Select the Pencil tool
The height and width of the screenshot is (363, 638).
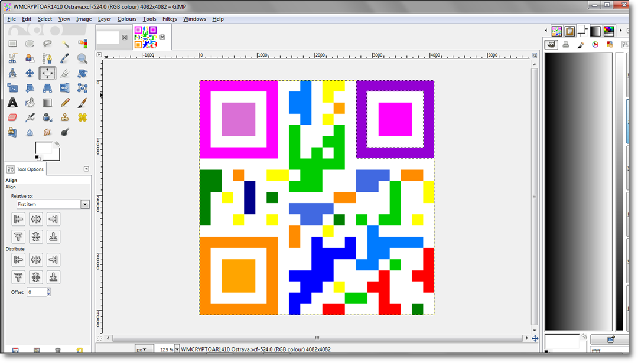click(x=65, y=103)
